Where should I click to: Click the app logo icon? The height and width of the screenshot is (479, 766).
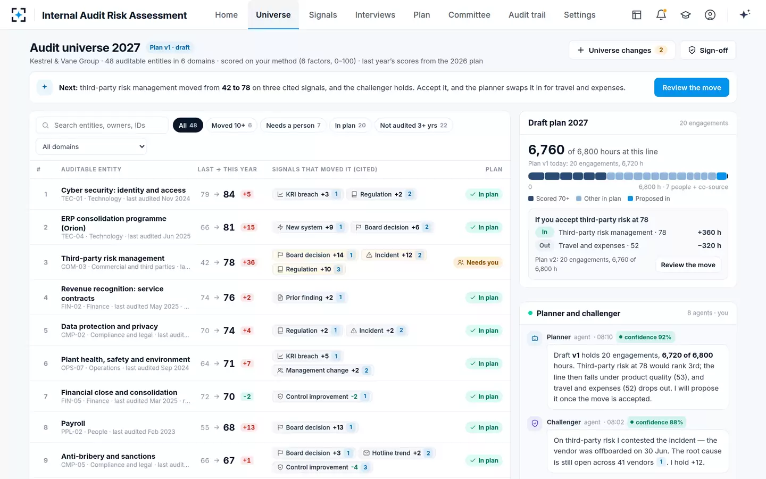[x=19, y=15]
